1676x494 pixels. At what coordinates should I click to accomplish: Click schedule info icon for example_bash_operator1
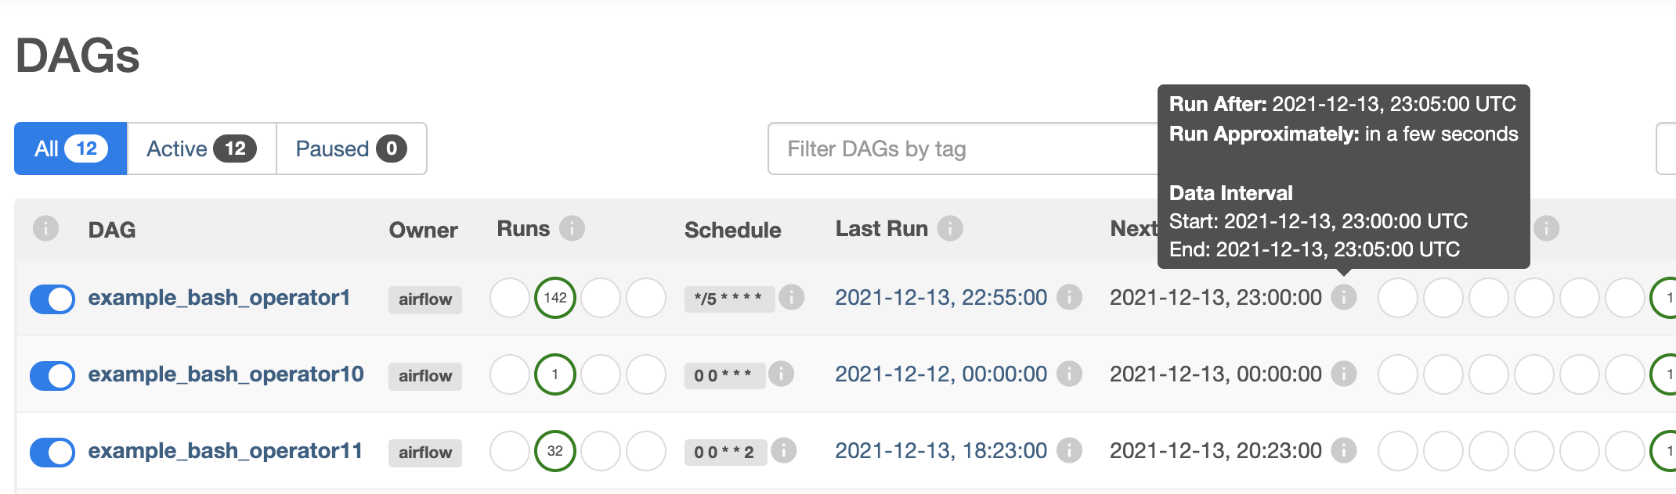(792, 297)
